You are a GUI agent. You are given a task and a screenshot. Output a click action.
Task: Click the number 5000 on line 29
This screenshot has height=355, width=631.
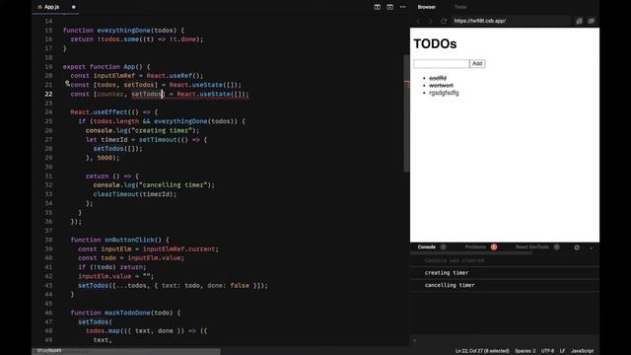tap(105, 158)
